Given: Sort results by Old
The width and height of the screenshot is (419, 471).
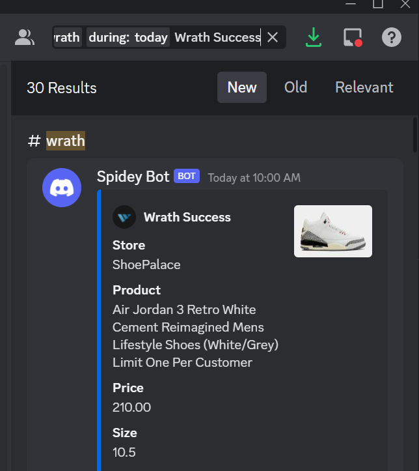Looking at the screenshot, I should 295,87.
